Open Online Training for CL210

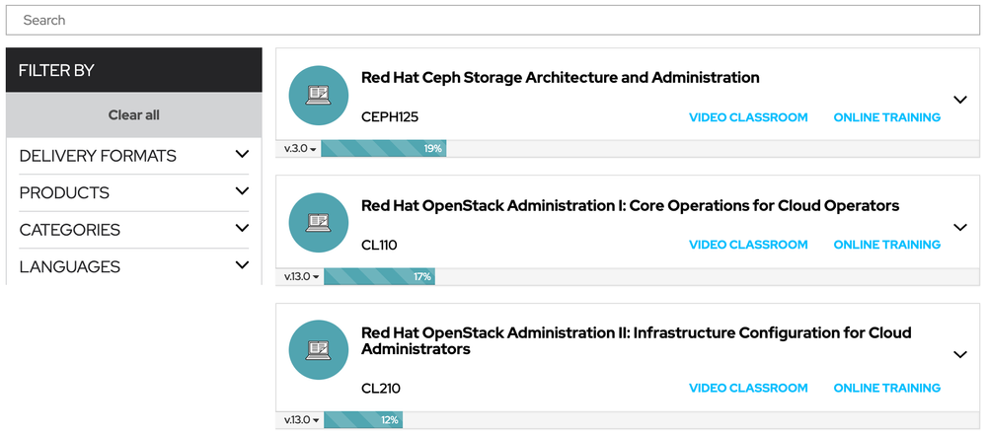[886, 388]
